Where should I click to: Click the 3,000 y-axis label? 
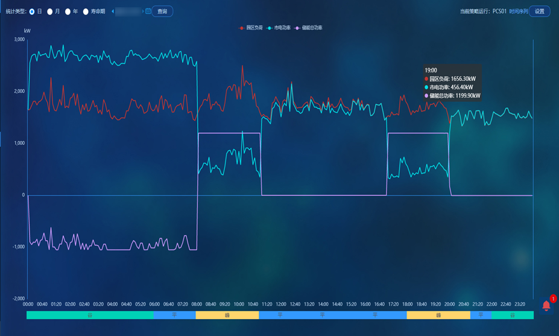click(19, 39)
